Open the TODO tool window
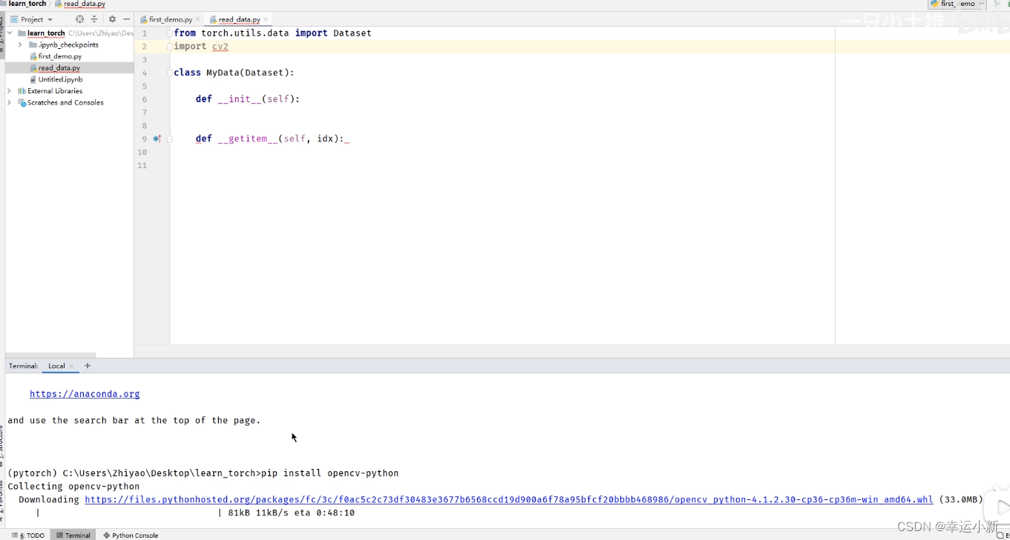This screenshot has height=540, width=1010. pos(28,535)
